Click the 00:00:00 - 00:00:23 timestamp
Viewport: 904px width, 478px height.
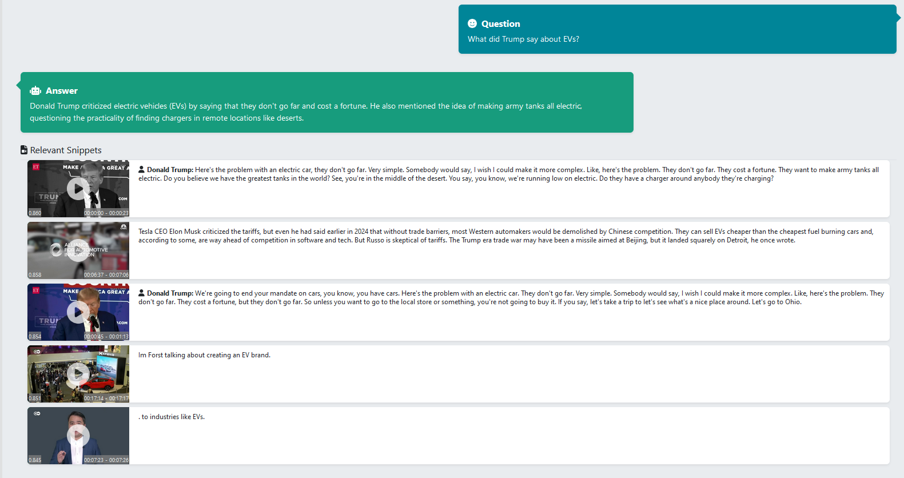pos(106,213)
